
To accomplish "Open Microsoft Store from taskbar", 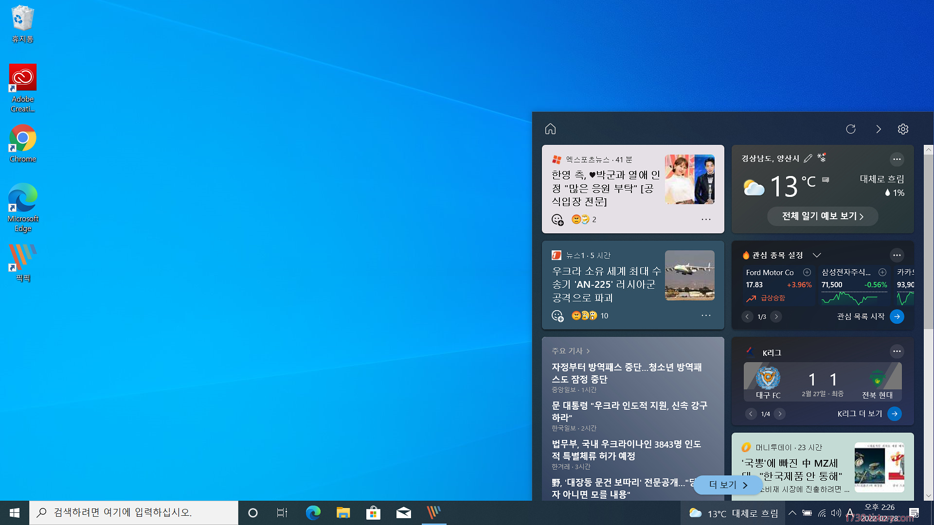I will point(373,512).
